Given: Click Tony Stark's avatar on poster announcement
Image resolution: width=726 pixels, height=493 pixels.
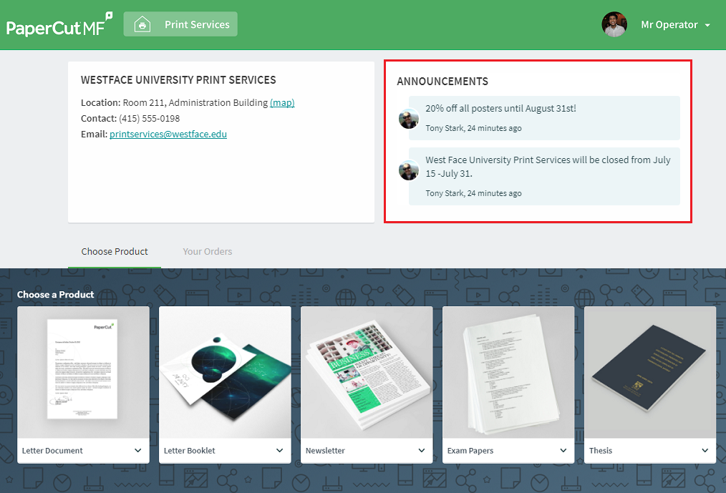Looking at the screenshot, I should point(409,119).
